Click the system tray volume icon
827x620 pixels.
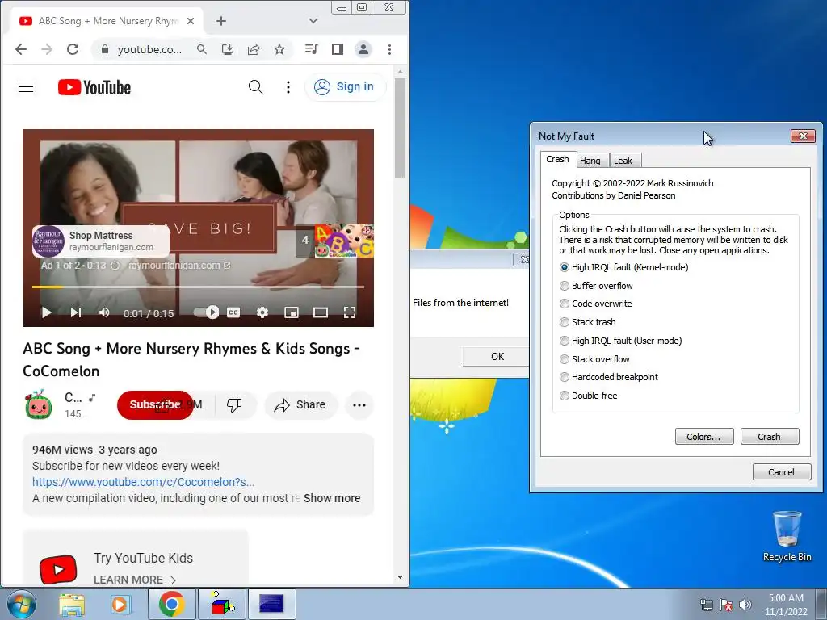[745, 605]
